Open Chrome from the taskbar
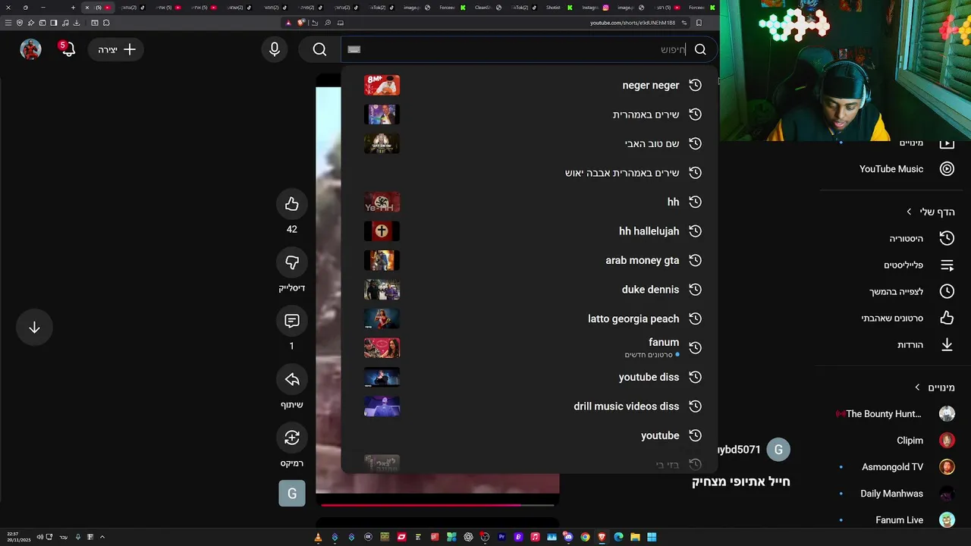Viewport: 971px width, 546px height. [585, 537]
